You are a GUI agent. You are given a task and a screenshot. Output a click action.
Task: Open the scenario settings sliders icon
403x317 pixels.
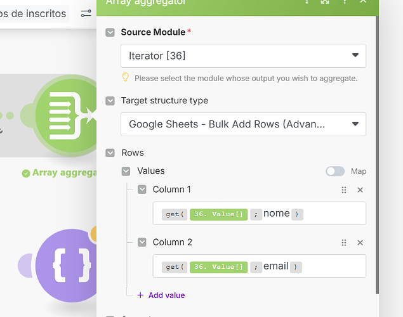coord(86,13)
